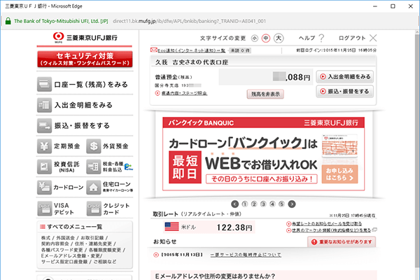
Task: Click the 住宅ローン house icon
Action: tap(94, 188)
